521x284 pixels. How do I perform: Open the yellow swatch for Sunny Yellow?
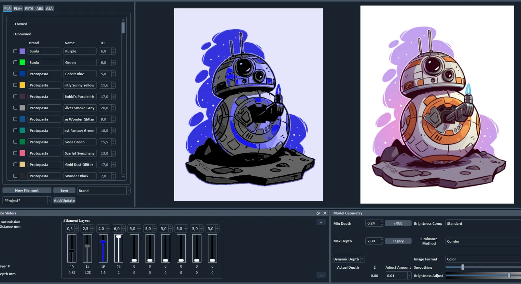[x=22, y=85]
